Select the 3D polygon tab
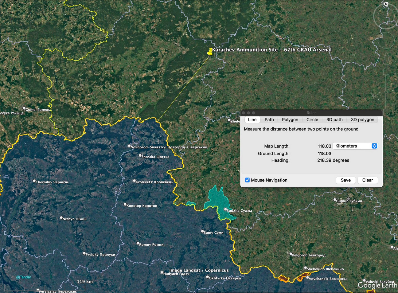 (x=362, y=119)
